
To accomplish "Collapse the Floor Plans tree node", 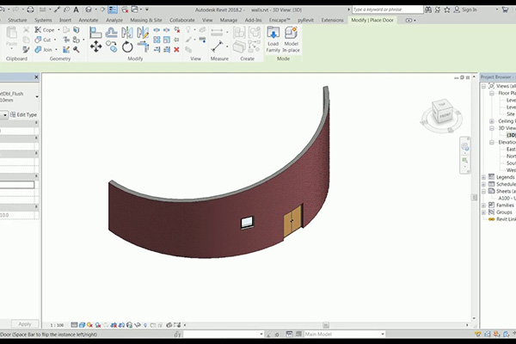I will 492,94.
